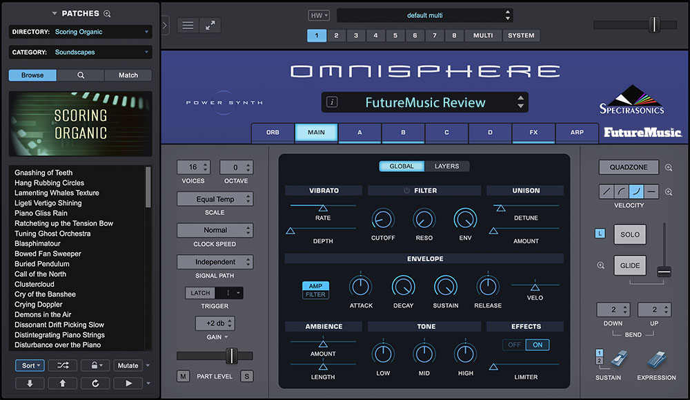Image resolution: width=690 pixels, height=400 pixels.
Task: Switch to the ORB tab
Action: click(x=273, y=133)
